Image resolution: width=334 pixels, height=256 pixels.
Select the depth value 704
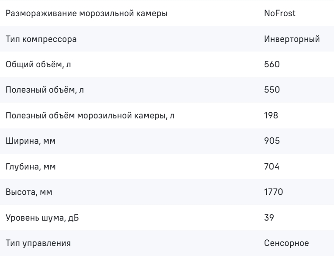click(271, 166)
